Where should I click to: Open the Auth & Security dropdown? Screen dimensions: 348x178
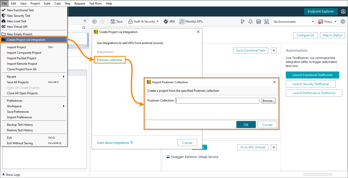(x=143, y=21)
